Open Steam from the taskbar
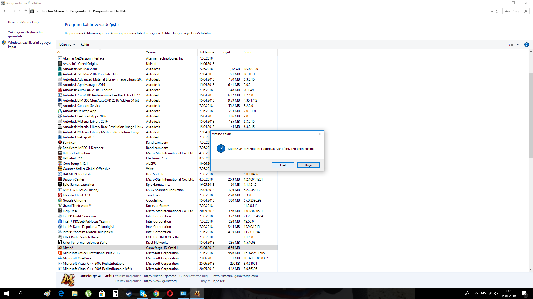 (x=129, y=293)
